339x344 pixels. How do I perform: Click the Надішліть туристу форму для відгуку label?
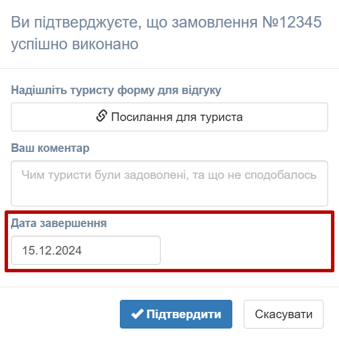coord(116,91)
